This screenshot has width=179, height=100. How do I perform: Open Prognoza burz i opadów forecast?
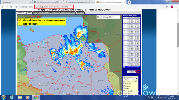pyautogui.click(x=54, y=13)
